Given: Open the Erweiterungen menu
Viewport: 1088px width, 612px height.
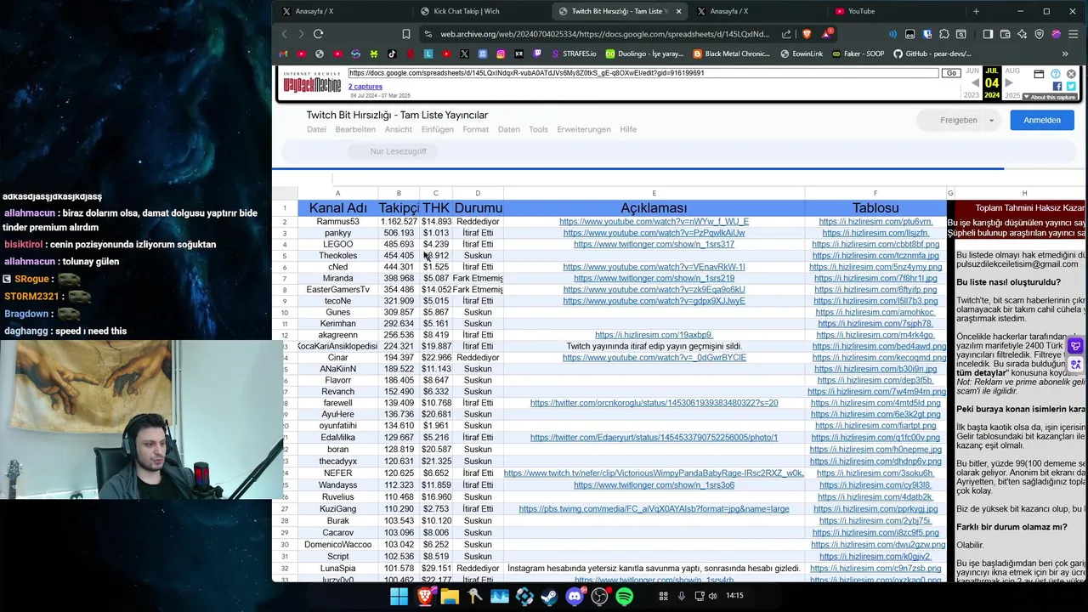Looking at the screenshot, I should tap(584, 129).
